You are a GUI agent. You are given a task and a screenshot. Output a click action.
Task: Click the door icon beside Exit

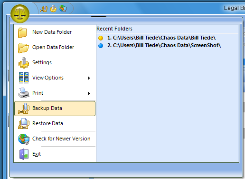click(24, 154)
